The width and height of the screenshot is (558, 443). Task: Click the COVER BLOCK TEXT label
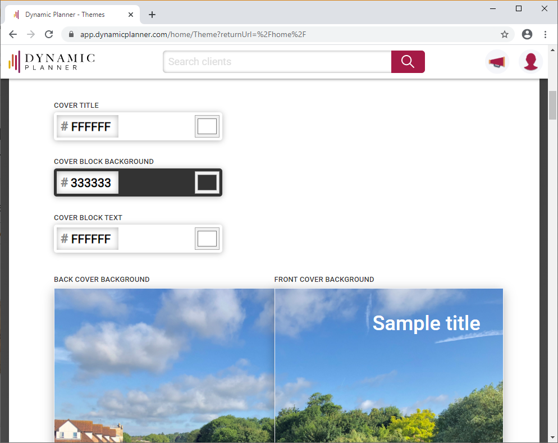pyautogui.click(x=88, y=218)
